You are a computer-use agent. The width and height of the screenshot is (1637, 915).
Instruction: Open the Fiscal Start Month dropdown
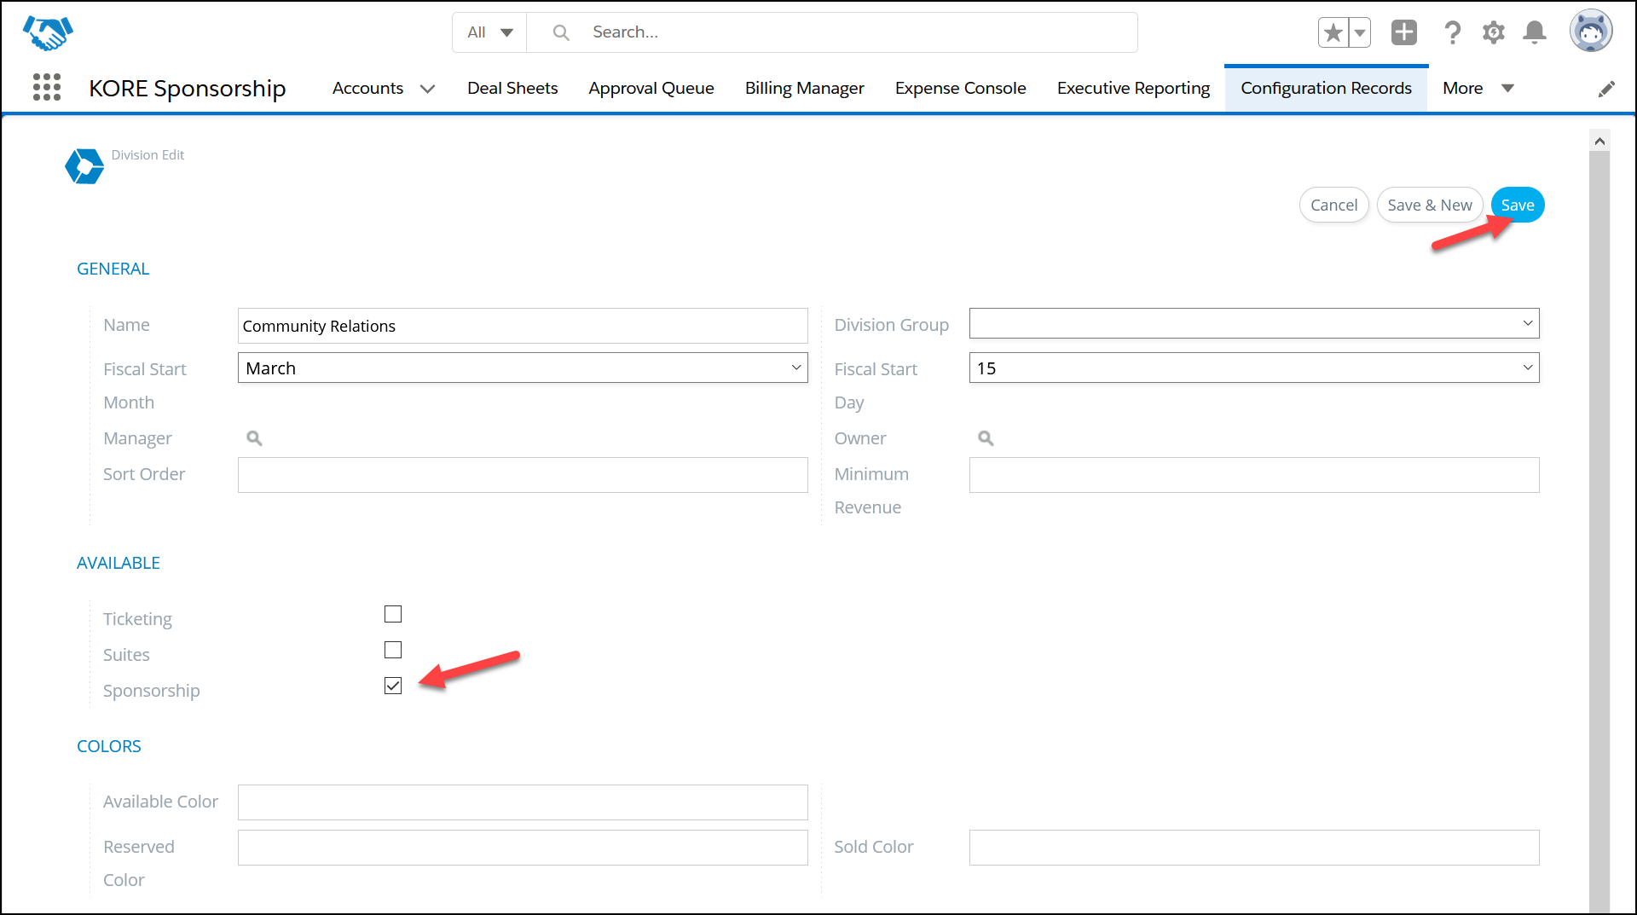pos(523,368)
